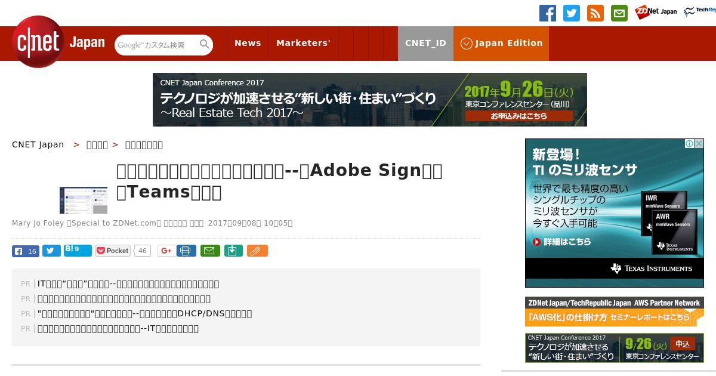Click Mary Jo Foley author text
716x376 pixels.
[38, 223]
